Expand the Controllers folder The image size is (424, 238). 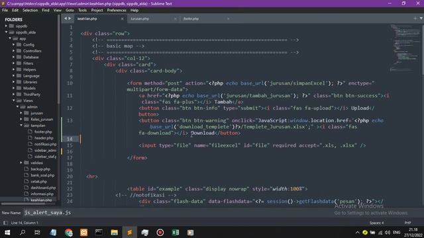tap(14, 51)
